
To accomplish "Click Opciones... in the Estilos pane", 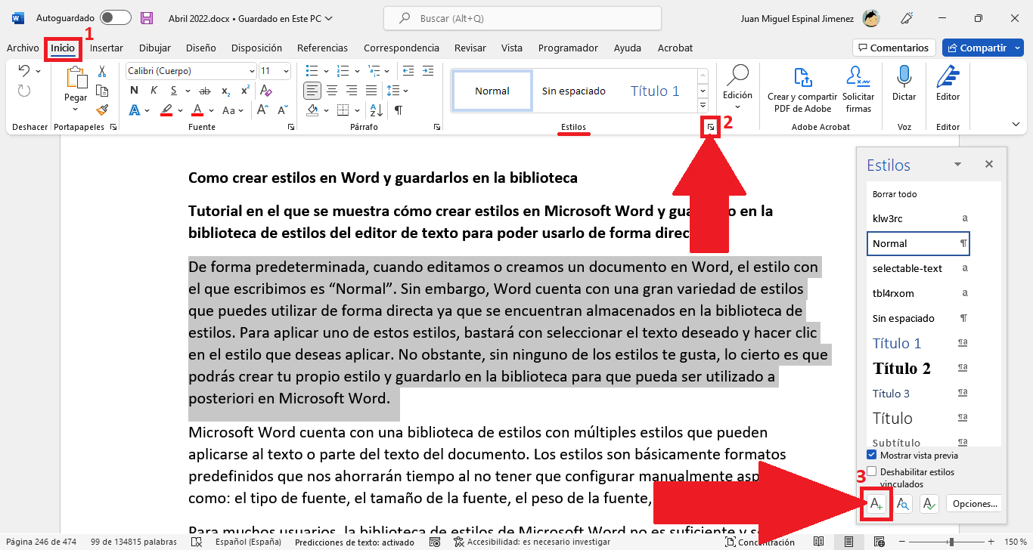I will (x=976, y=504).
